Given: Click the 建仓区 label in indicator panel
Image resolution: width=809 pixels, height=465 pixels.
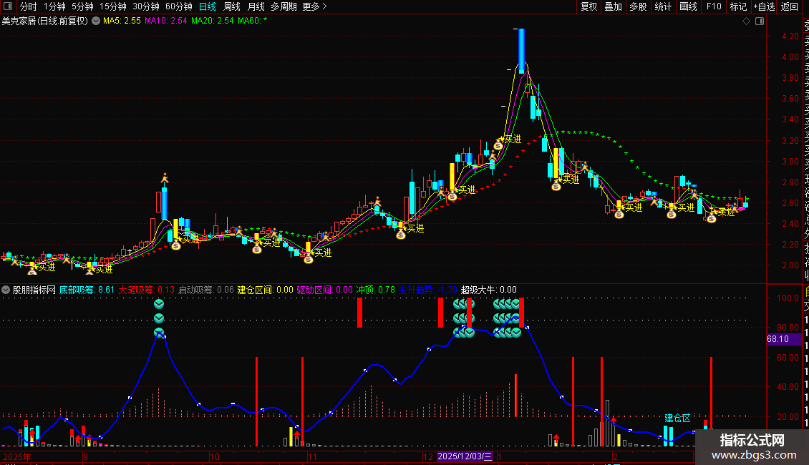Looking at the screenshot, I should (677, 418).
